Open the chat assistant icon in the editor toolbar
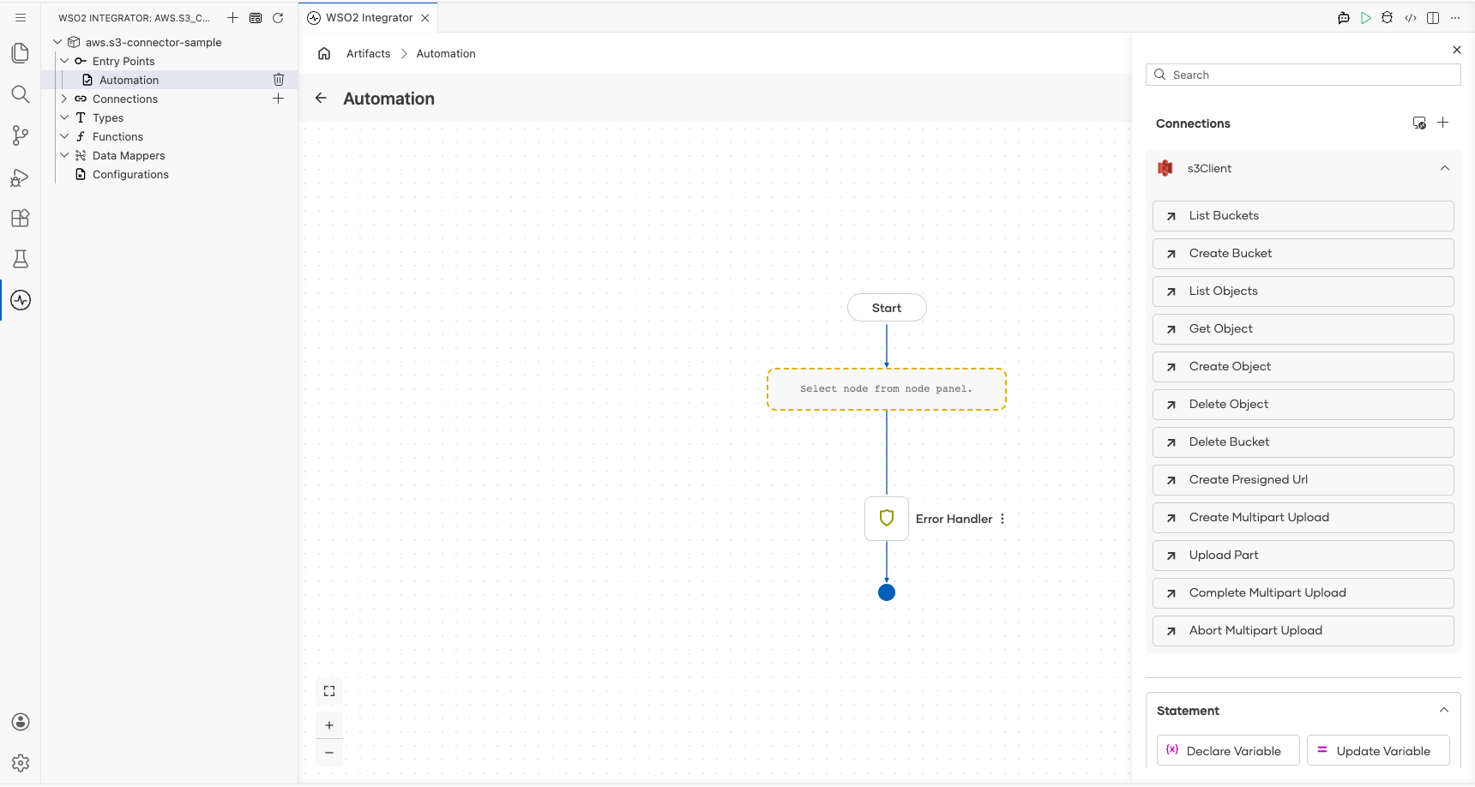Image resolution: width=1475 pixels, height=787 pixels. tap(1344, 17)
